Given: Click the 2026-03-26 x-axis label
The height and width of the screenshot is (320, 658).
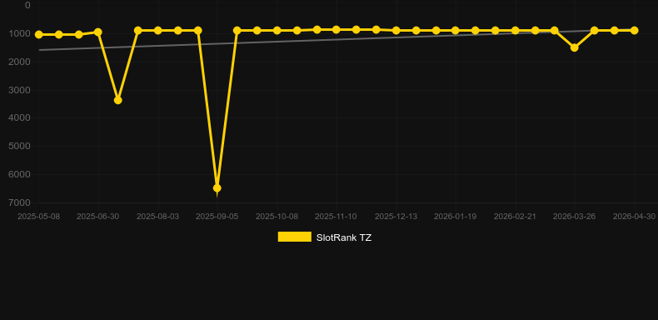Looking at the screenshot, I should tap(575, 217).
